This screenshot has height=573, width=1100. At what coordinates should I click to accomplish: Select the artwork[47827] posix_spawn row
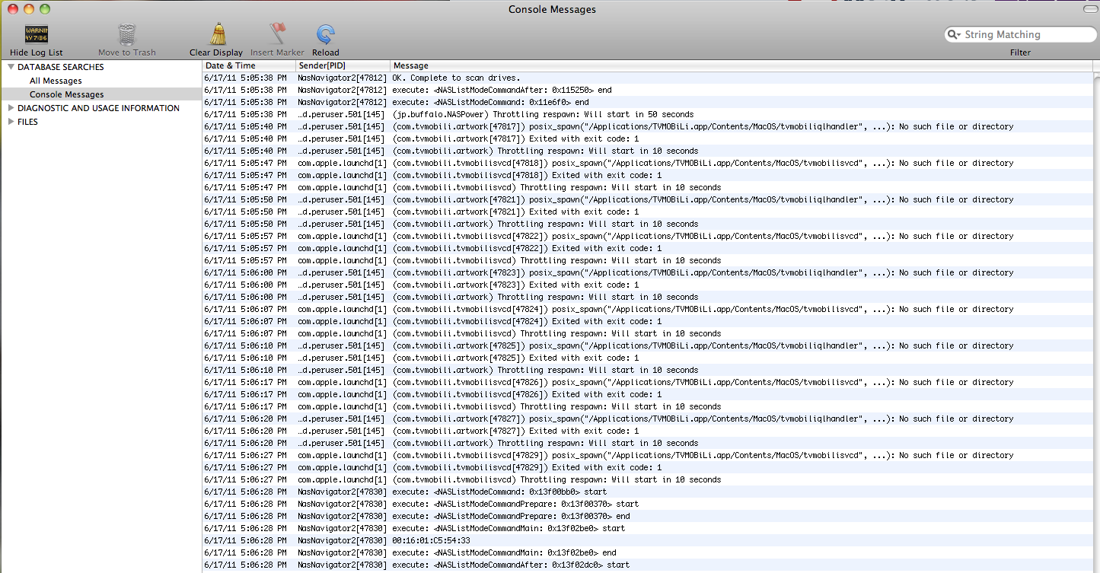click(x=647, y=419)
